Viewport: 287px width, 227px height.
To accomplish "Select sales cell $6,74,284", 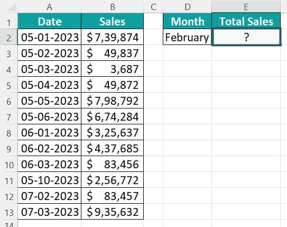I will [113, 116].
